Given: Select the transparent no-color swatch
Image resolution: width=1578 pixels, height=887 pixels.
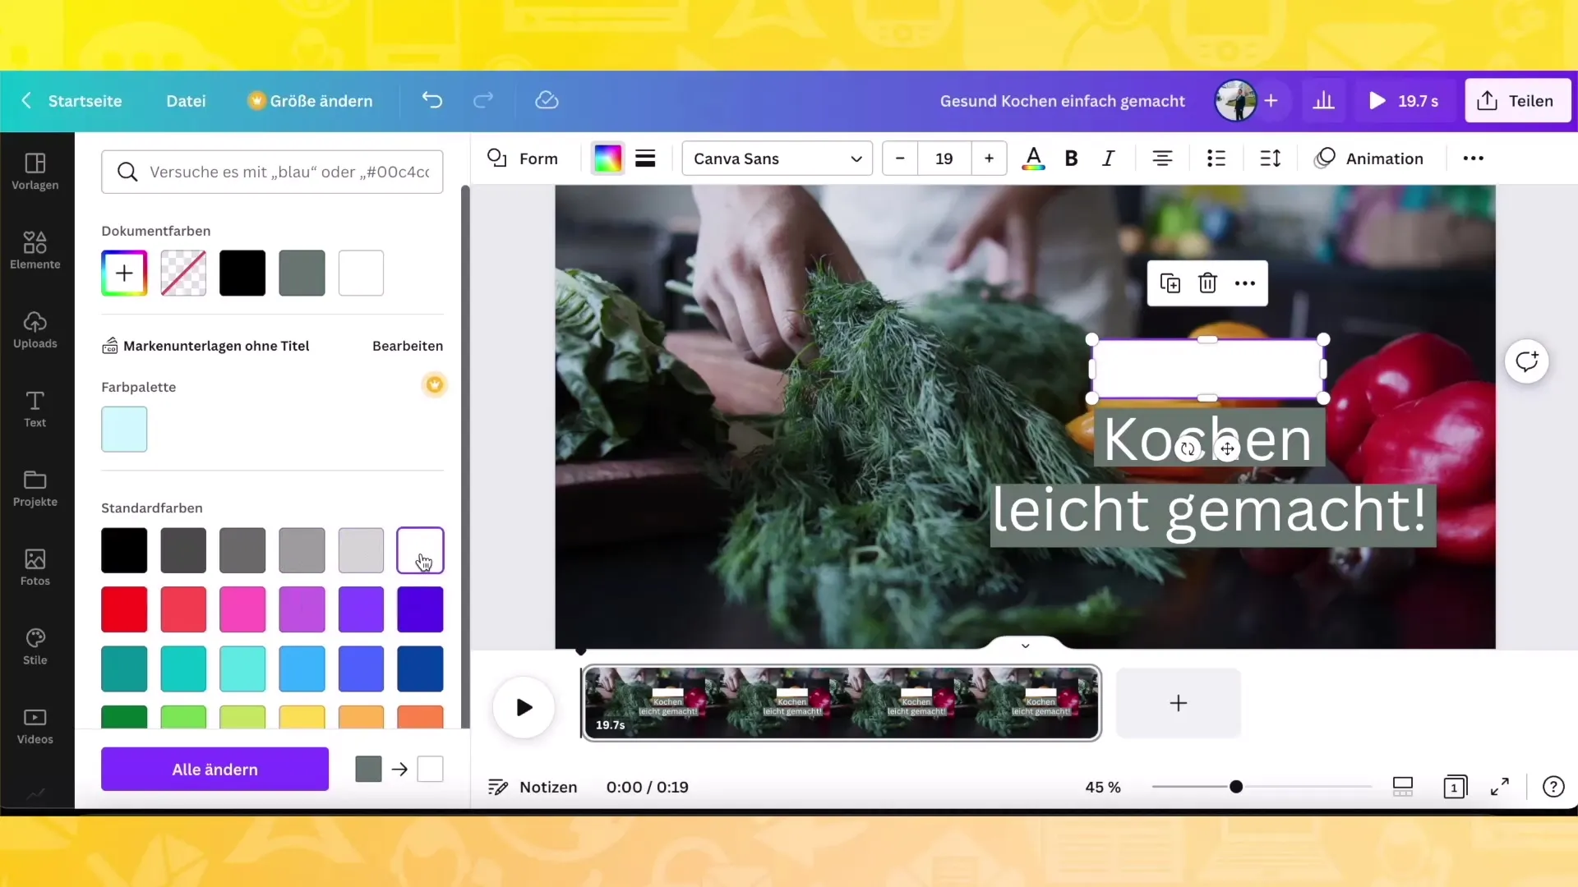Looking at the screenshot, I should 183,273.
